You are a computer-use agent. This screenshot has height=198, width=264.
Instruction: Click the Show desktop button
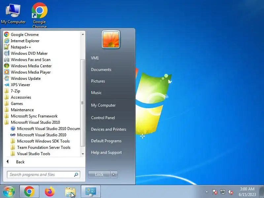(262, 191)
